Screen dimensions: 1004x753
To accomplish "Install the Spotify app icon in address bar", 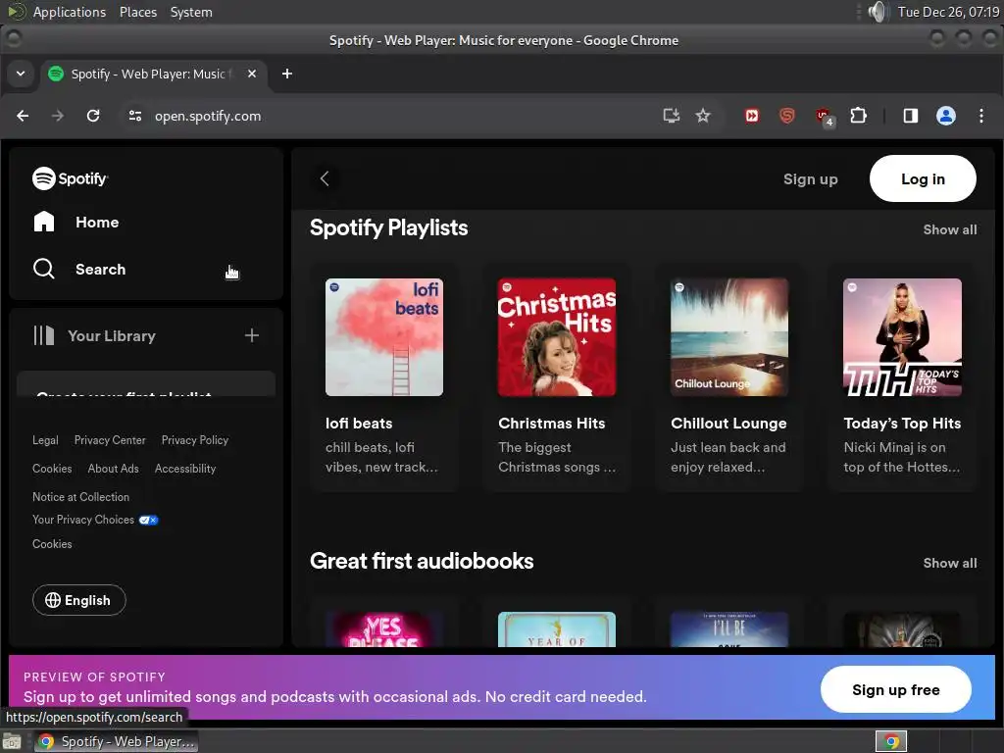I will pyautogui.click(x=671, y=116).
